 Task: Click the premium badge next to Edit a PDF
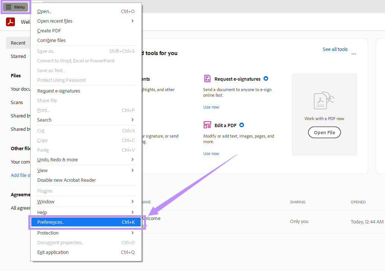241,125
